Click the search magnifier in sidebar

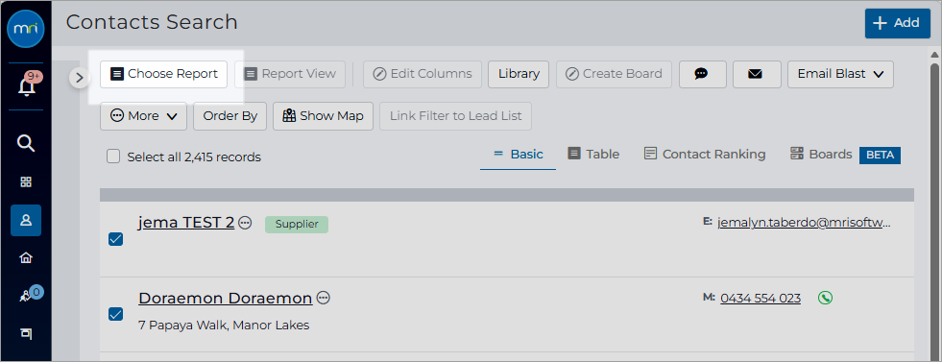point(26,143)
